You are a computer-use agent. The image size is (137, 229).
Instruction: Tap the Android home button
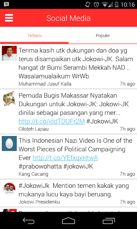click(68, 220)
